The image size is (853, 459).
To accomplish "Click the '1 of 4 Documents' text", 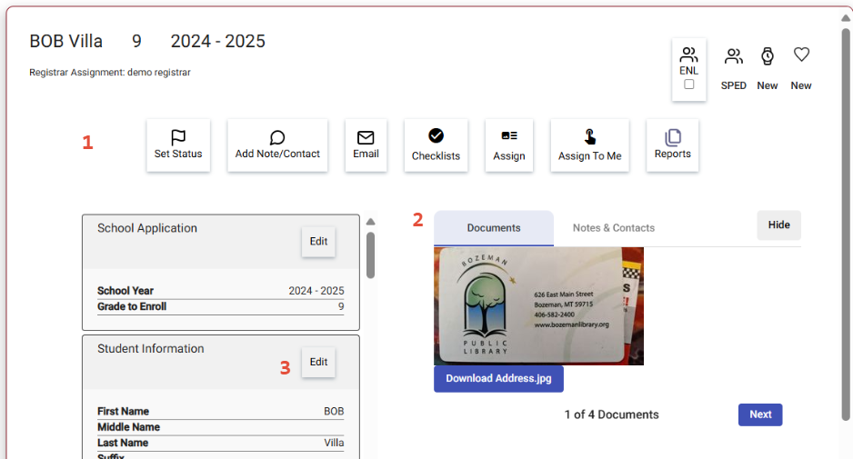I will point(611,414).
